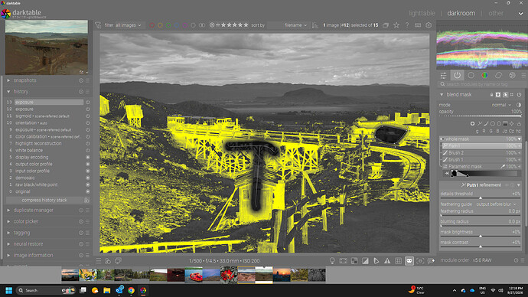
Task: Open the quick access panel tab
Action: (443, 76)
